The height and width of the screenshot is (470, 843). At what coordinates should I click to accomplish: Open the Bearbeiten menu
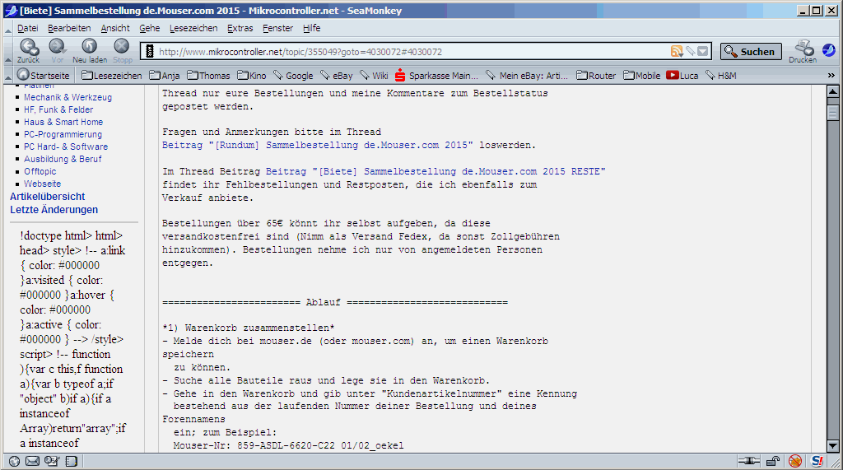[69, 28]
